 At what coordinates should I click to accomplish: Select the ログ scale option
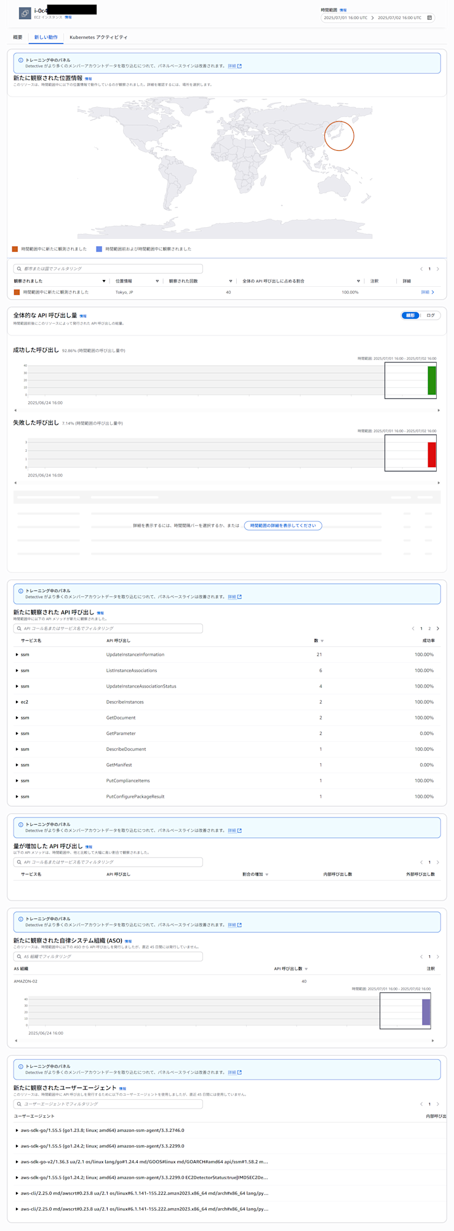point(431,315)
